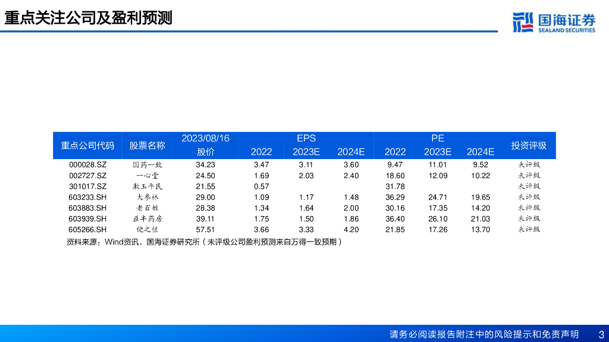
Task: Select stock code 603939.SH
Action: [87, 219]
